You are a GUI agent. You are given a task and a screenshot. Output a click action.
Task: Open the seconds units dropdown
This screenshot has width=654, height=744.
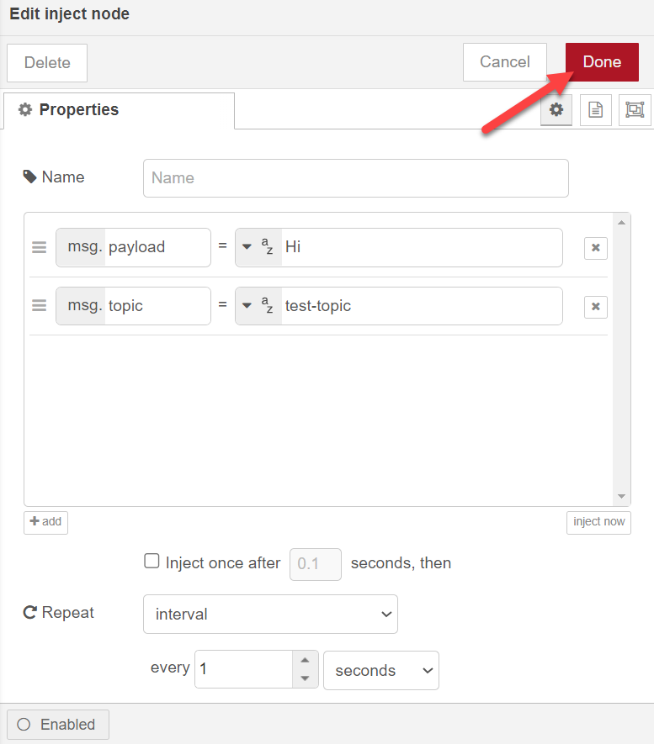coord(380,670)
